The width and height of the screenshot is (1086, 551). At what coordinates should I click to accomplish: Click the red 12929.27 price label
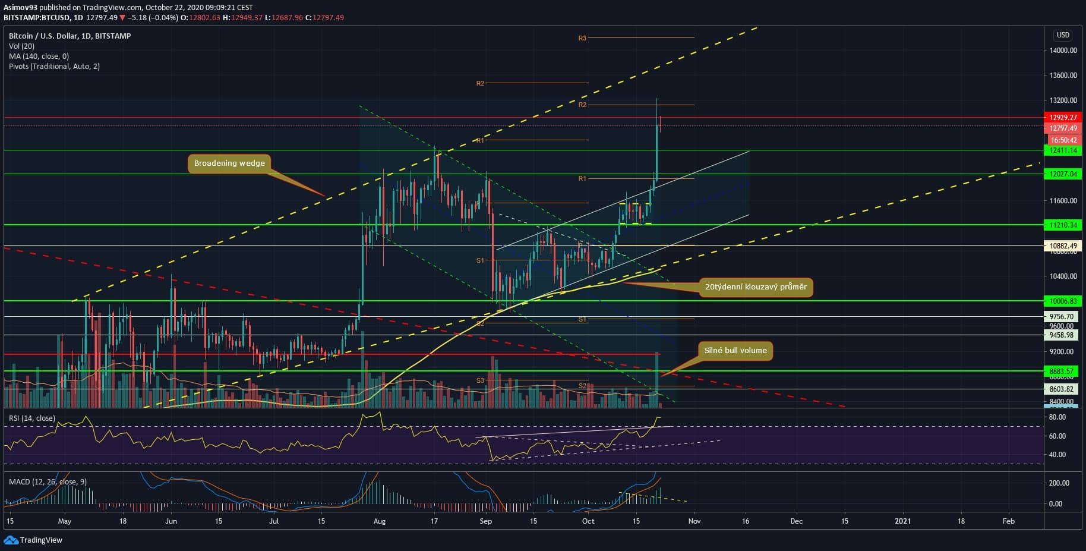coord(1063,118)
